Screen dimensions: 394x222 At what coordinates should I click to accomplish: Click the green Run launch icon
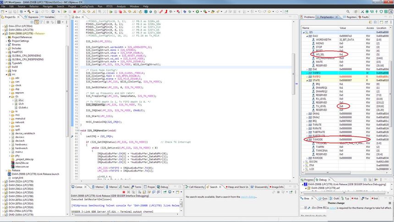point(197,11)
